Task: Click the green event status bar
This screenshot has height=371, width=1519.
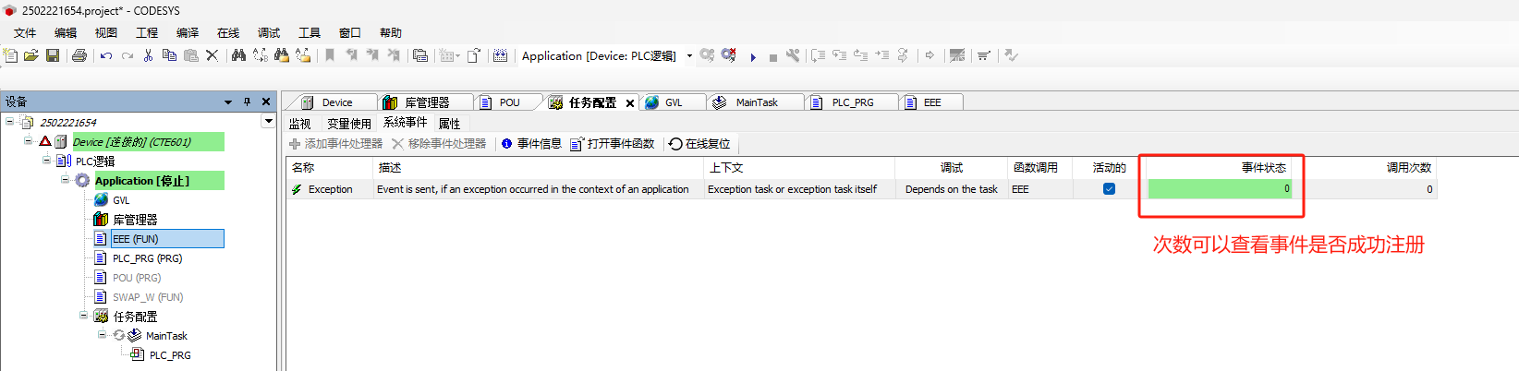Action: click(1220, 189)
